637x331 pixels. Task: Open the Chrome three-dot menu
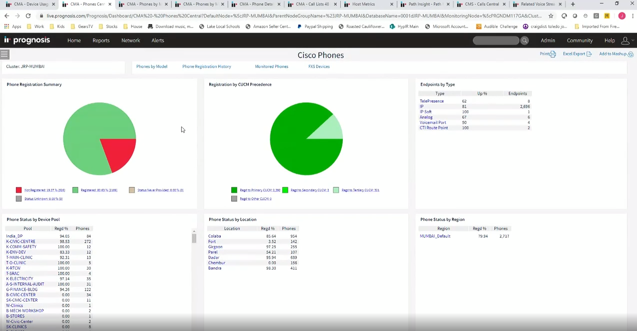[x=632, y=16]
